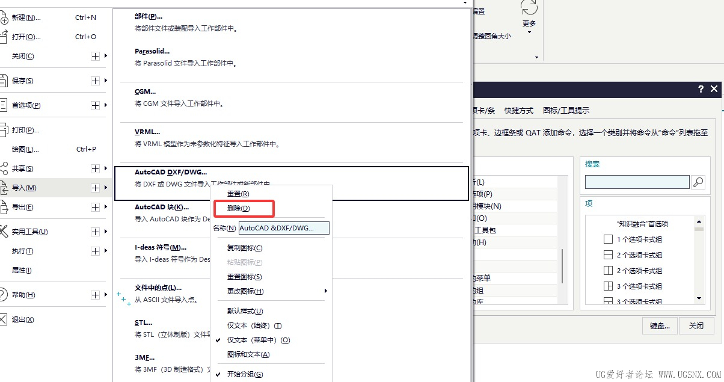Select 绘图(L)... in the file menu
Viewport: 724px width, 382px height.
point(25,149)
